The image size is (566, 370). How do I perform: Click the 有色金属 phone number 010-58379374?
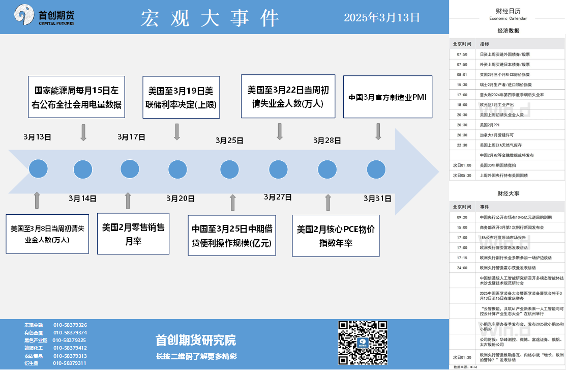pyautogui.click(x=70, y=332)
